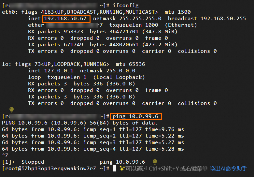Click the (Local Loopback) label

point(119,77)
